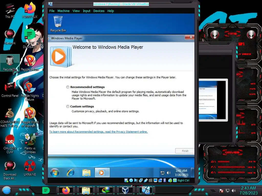Screen dimensions: 262x196
Task: Click VirtualBox mouse integration indicator
Action: click(x=170, y=180)
